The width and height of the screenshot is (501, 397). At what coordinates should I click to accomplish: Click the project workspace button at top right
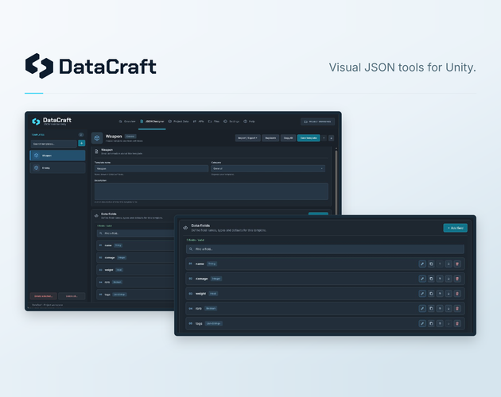[317, 121]
